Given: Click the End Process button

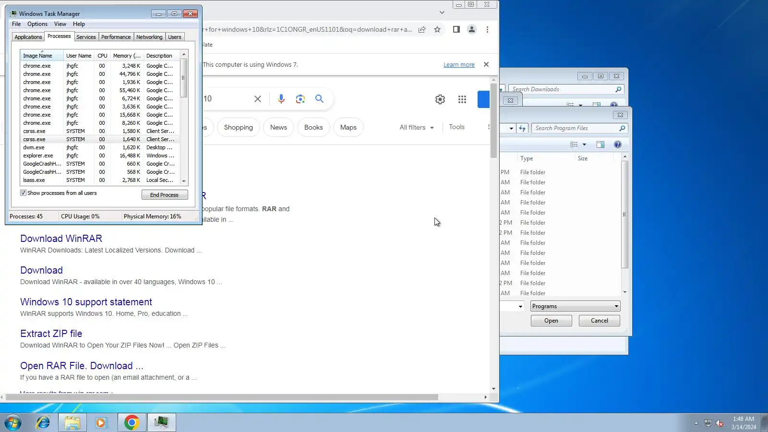Looking at the screenshot, I should (x=165, y=195).
